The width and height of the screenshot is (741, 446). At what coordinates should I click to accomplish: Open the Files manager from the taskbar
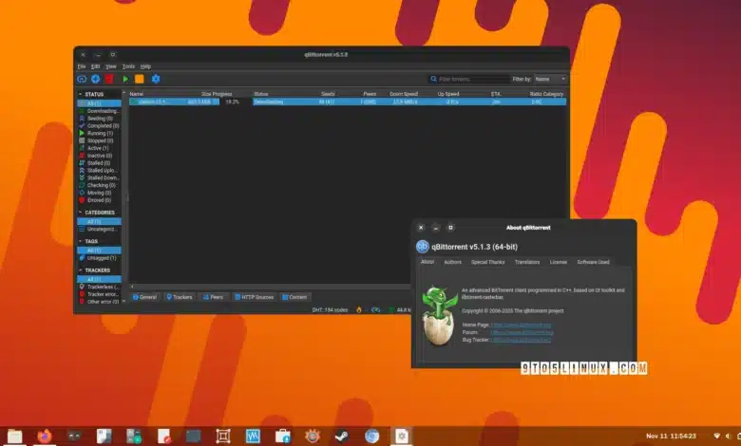[x=14, y=437]
